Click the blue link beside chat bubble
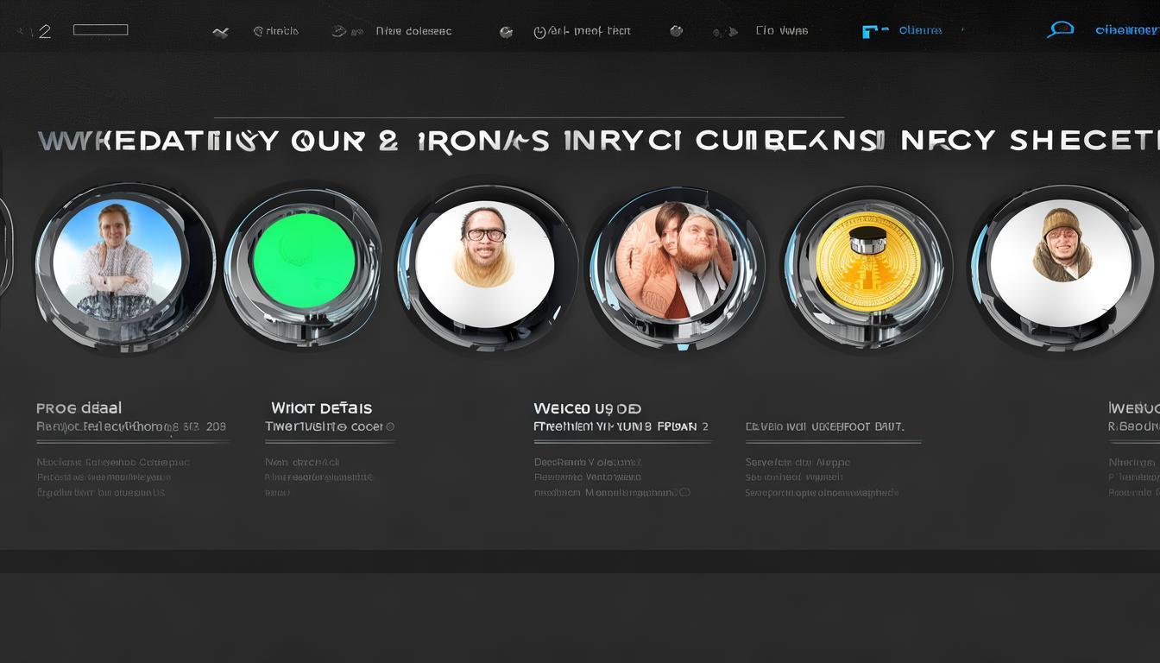Image resolution: width=1160 pixels, height=663 pixels. tap(1126, 30)
